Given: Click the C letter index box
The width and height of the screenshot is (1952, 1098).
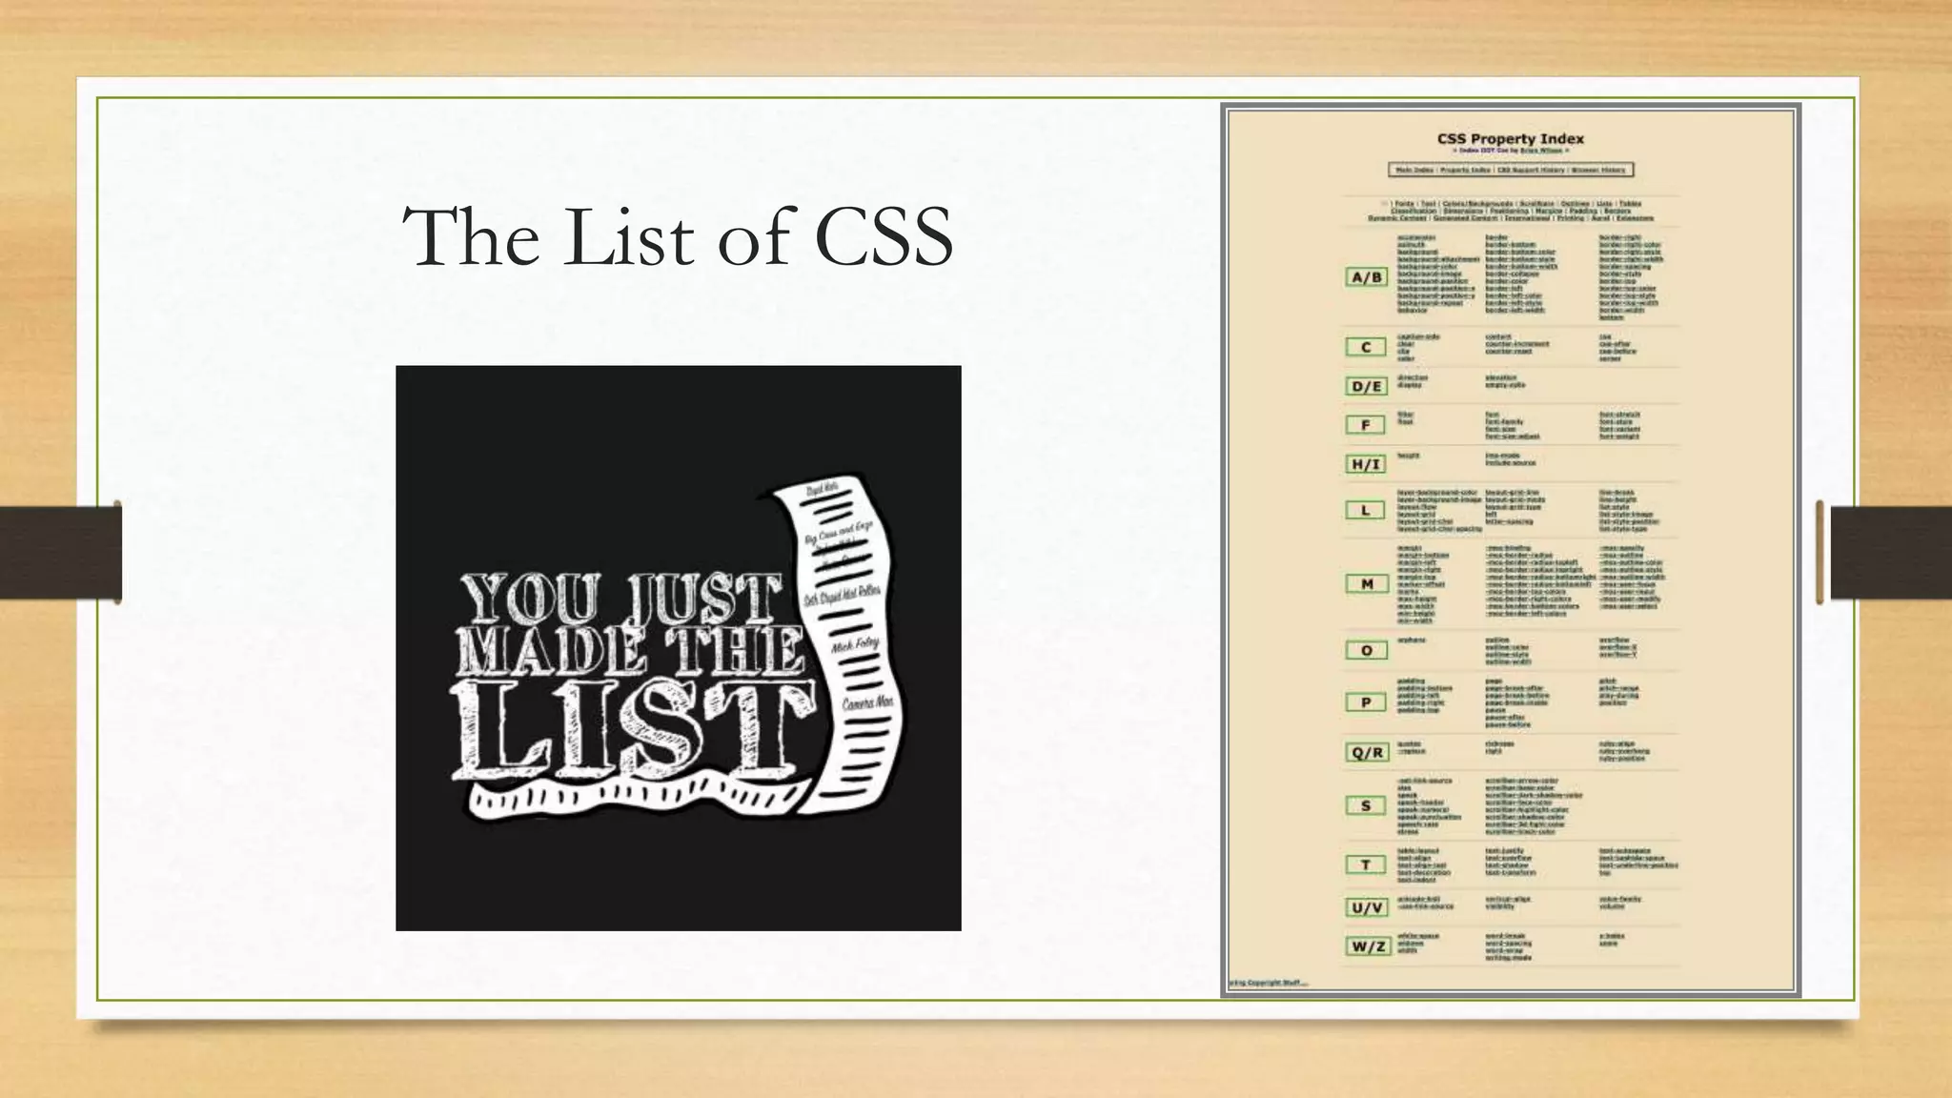Looking at the screenshot, I should [1366, 347].
